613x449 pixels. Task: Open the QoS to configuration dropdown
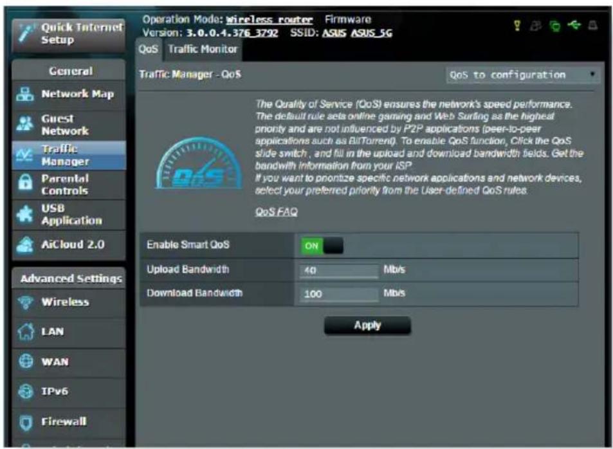(523, 75)
